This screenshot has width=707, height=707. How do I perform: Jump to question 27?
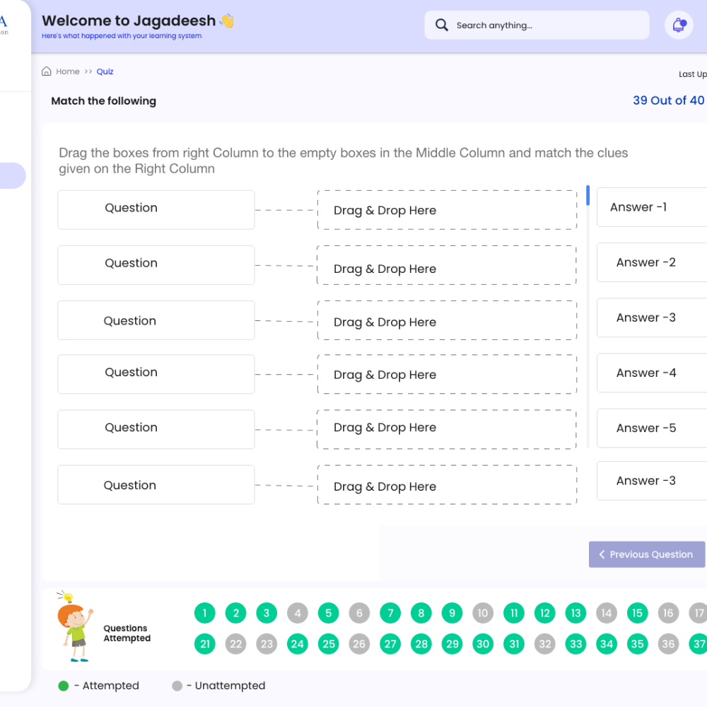point(390,644)
